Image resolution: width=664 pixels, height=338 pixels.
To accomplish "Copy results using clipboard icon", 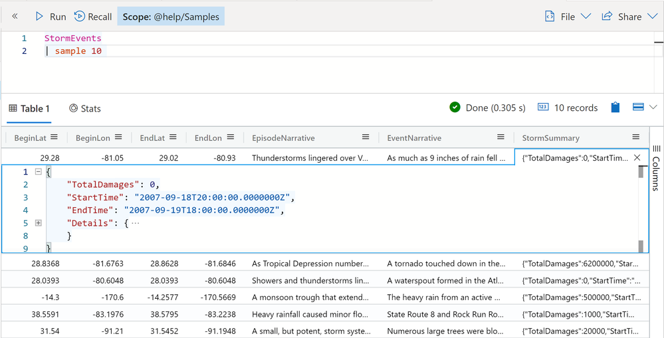I will coord(615,108).
